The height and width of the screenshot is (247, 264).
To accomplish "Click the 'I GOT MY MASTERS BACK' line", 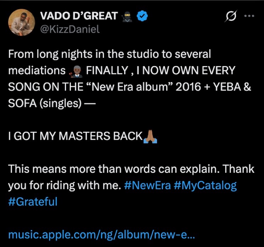I will [76, 136].
